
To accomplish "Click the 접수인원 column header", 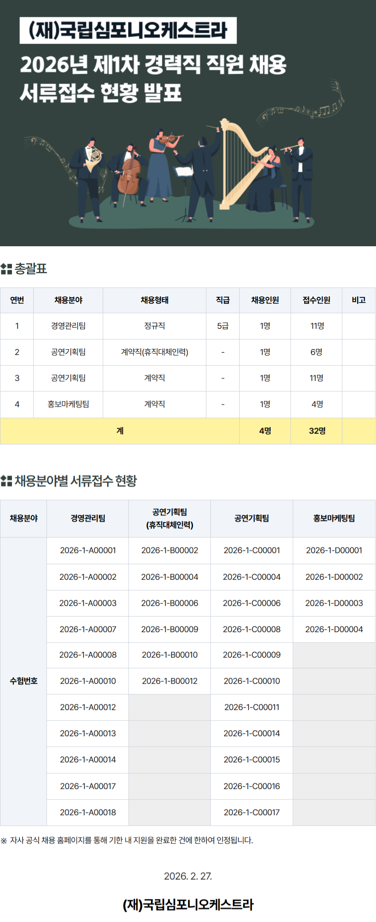I will pos(316,300).
